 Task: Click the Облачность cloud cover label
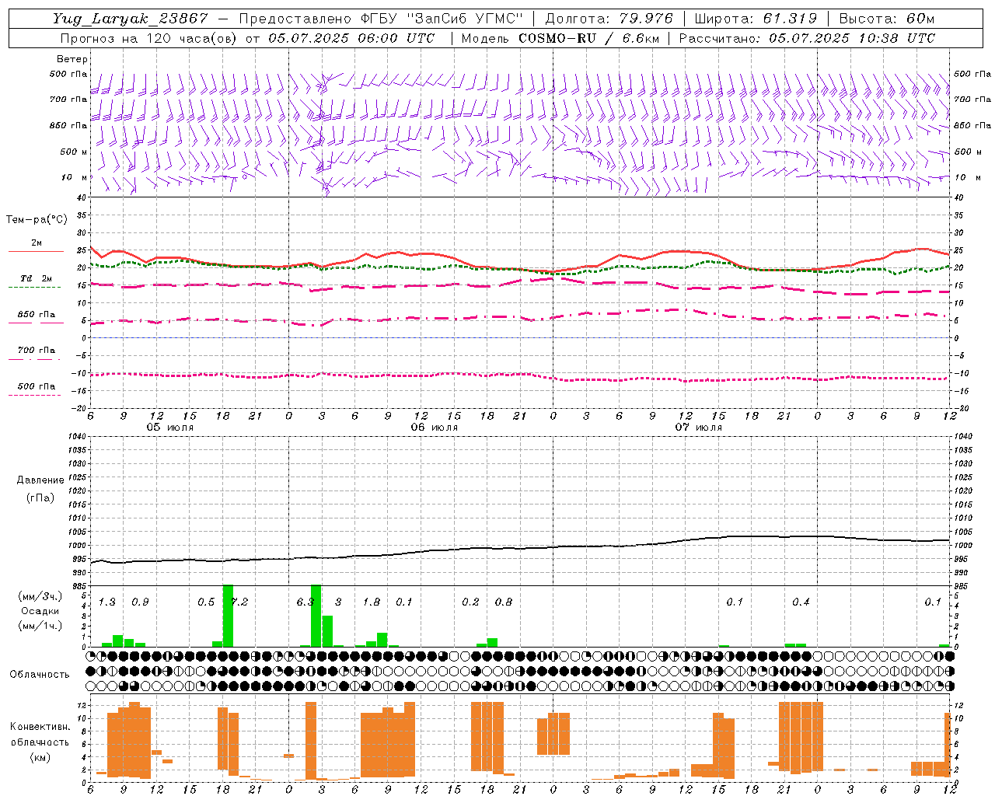pos(40,675)
